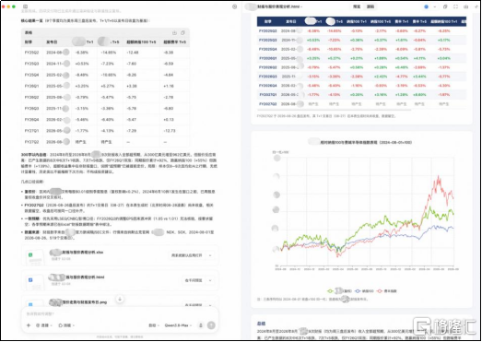
Task: Switch to the 源码 source tab
Action: click(370, 6)
